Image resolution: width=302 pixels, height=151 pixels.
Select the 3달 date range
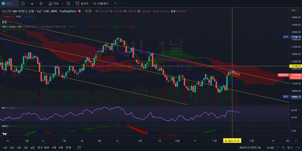tap(26, 147)
